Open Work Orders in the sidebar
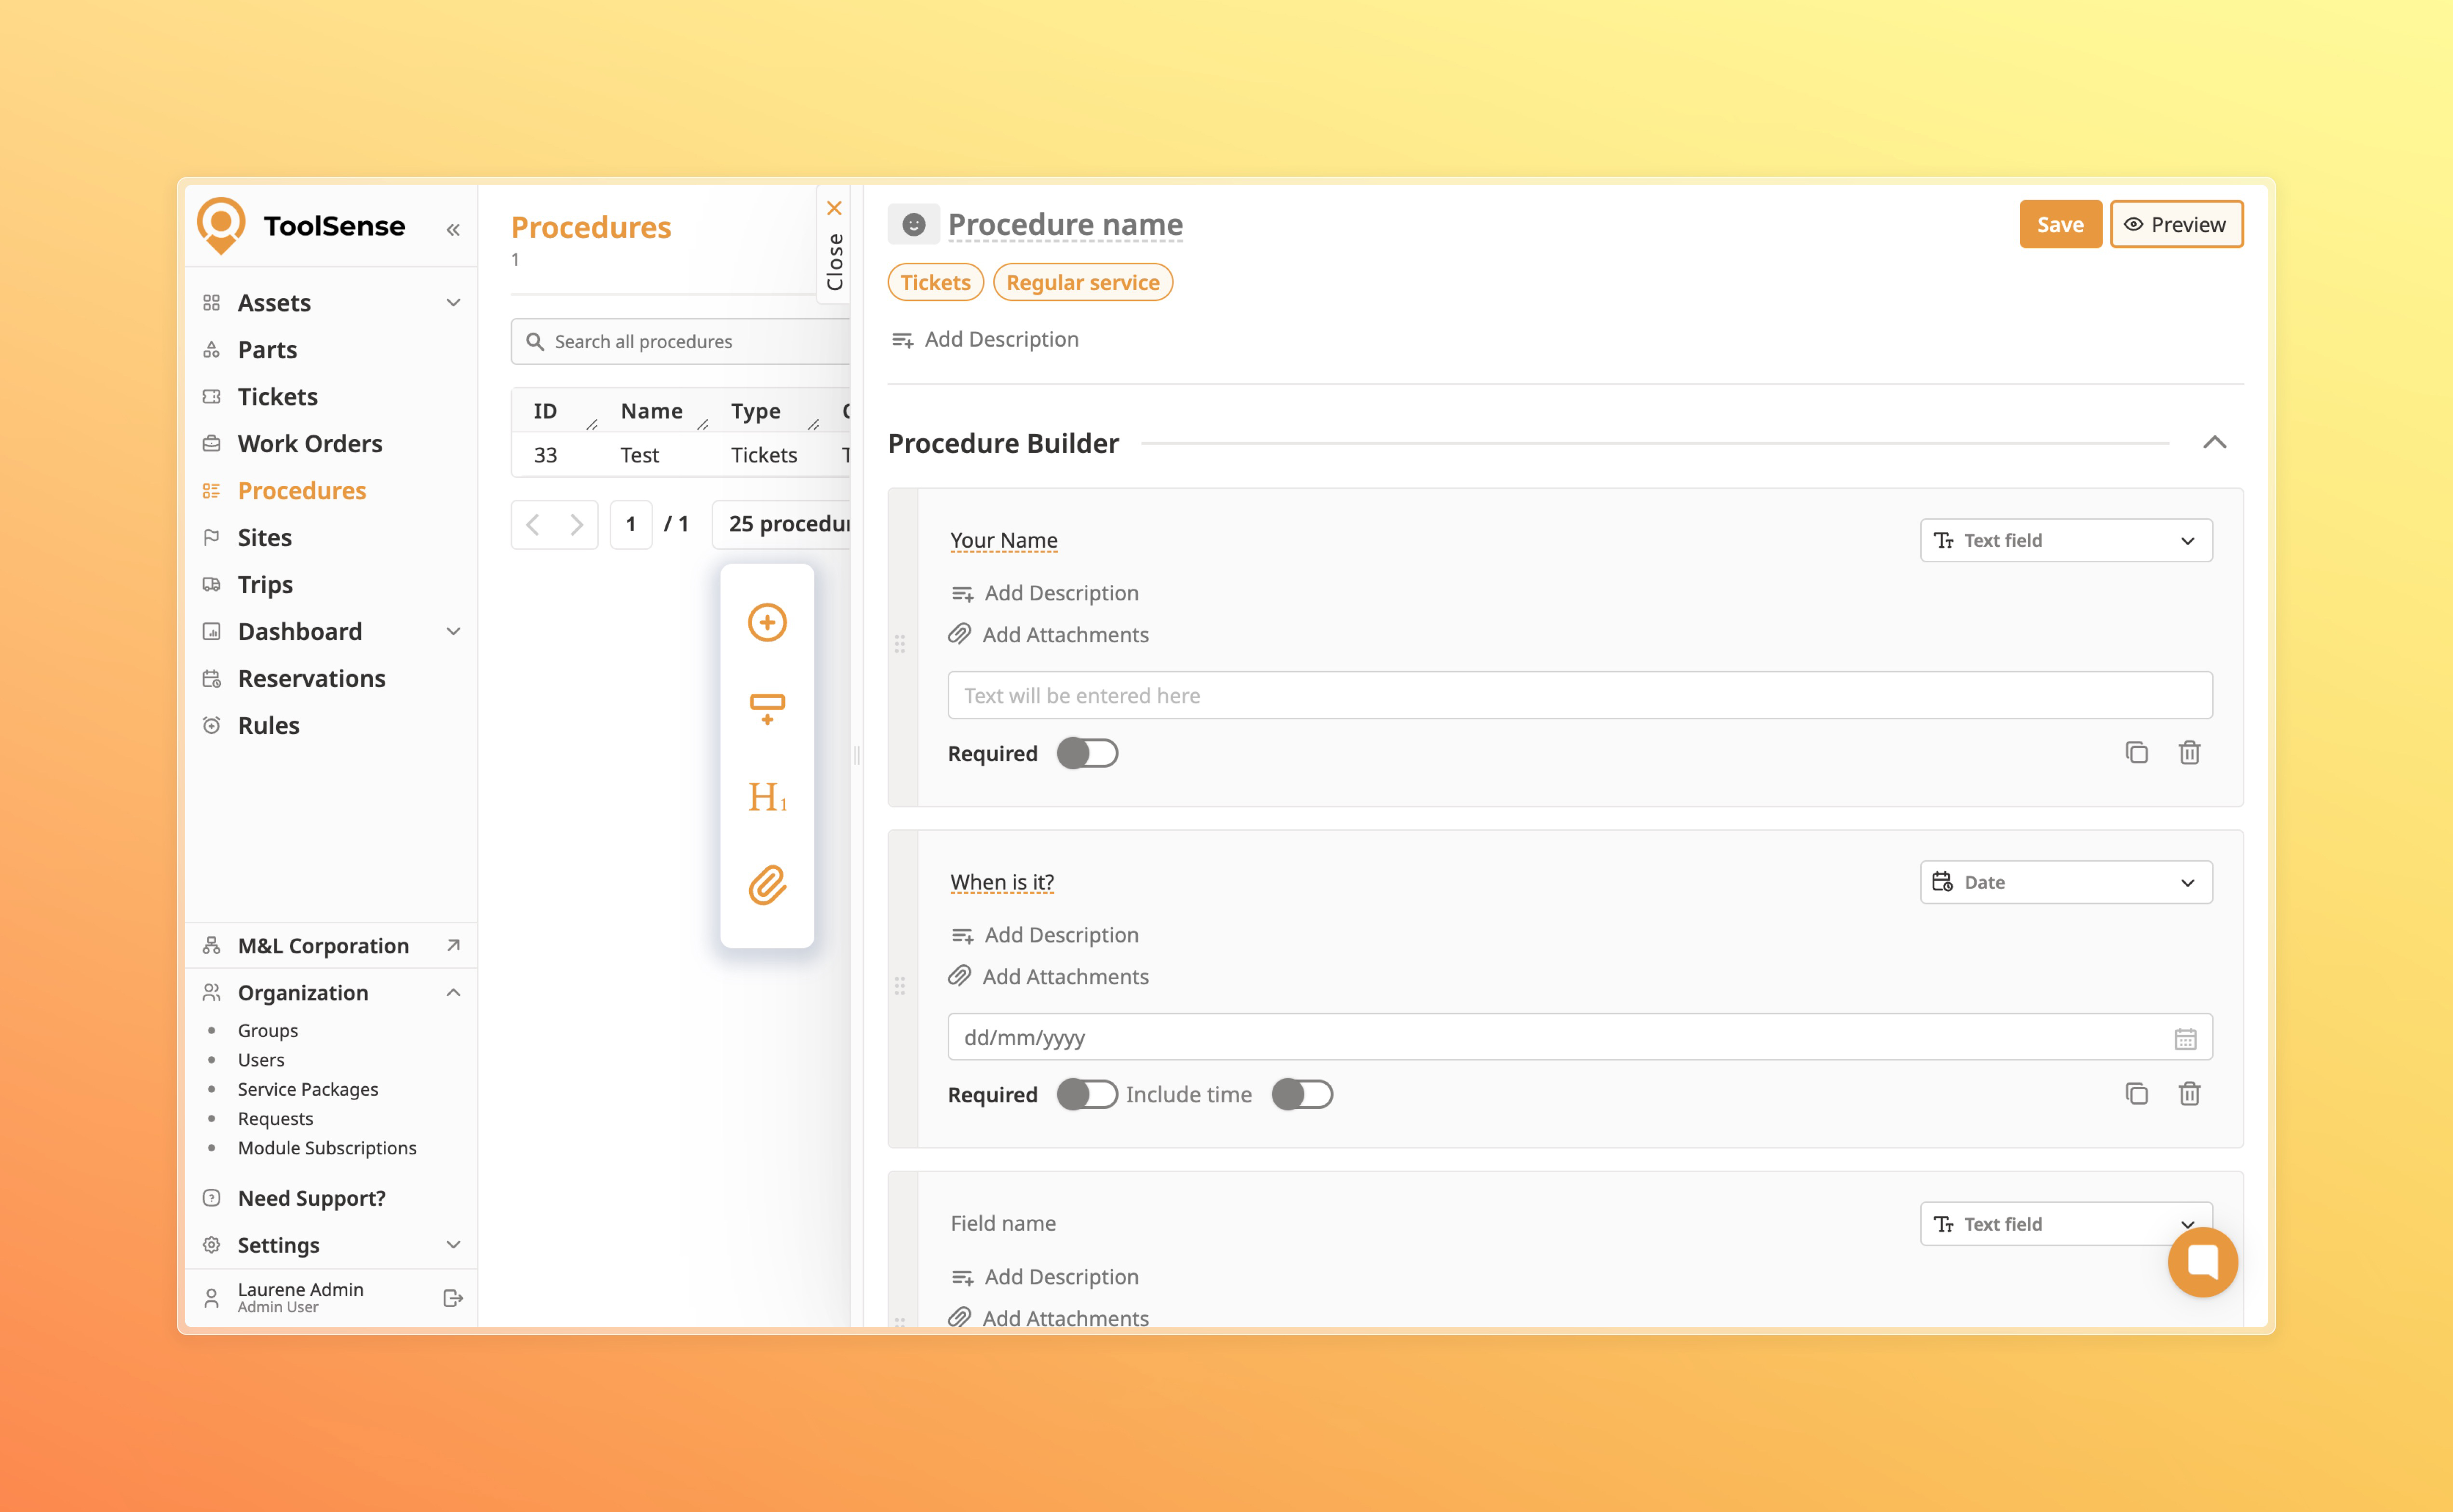 309,444
